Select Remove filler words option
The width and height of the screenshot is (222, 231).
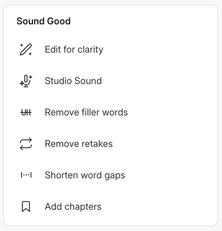[111, 112]
